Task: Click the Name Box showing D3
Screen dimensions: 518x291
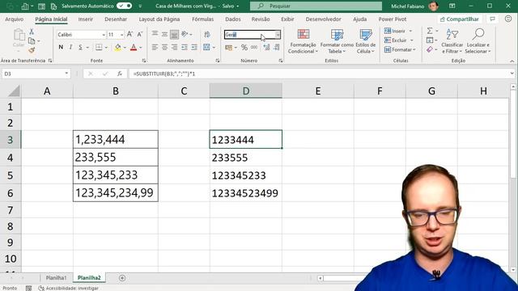Action: click(x=36, y=74)
